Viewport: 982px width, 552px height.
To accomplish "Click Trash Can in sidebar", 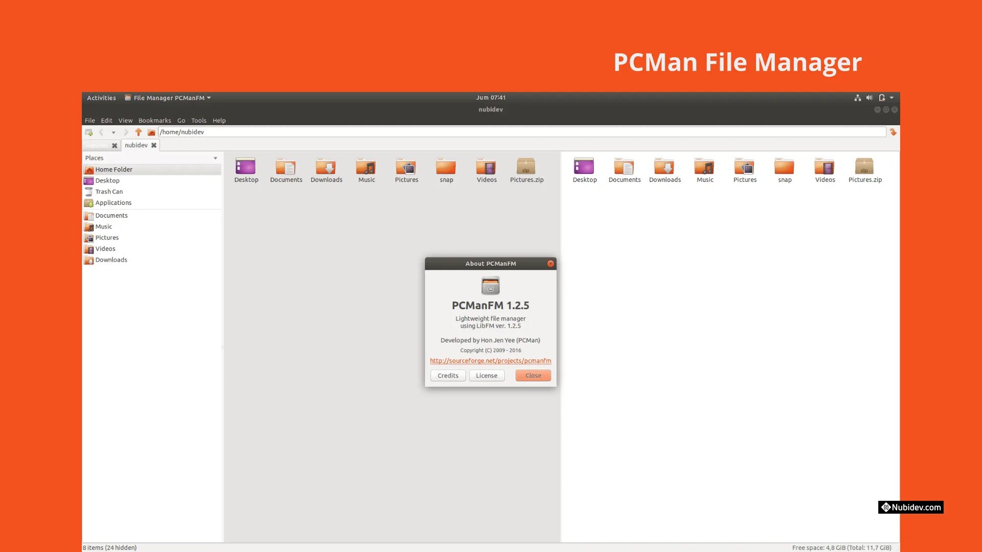I will pos(108,192).
